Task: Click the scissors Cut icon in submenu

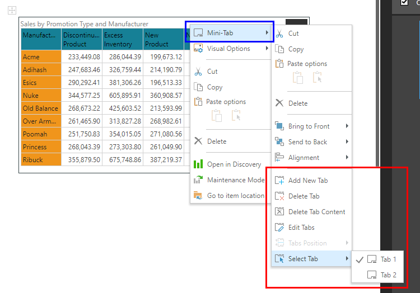Action: tap(279, 34)
